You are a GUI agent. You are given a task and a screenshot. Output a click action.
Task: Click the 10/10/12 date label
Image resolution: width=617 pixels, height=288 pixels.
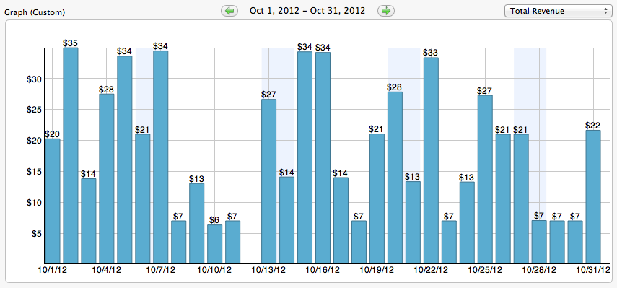pos(214,270)
